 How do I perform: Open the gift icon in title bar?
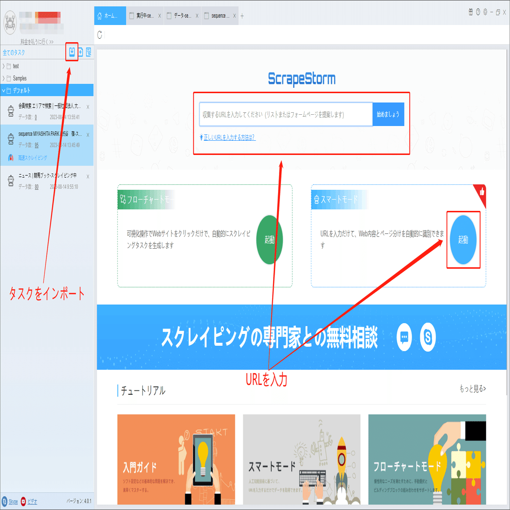tap(470, 12)
